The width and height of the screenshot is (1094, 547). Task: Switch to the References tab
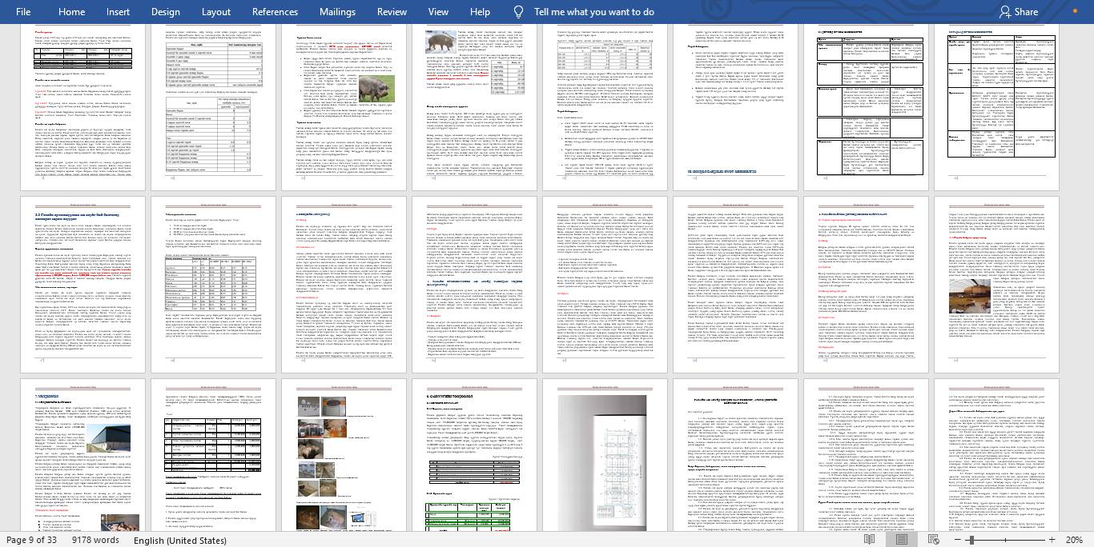click(275, 12)
